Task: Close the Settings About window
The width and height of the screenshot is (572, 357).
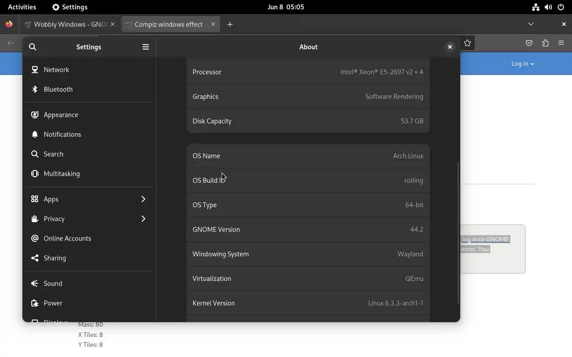Action: pyautogui.click(x=450, y=47)
